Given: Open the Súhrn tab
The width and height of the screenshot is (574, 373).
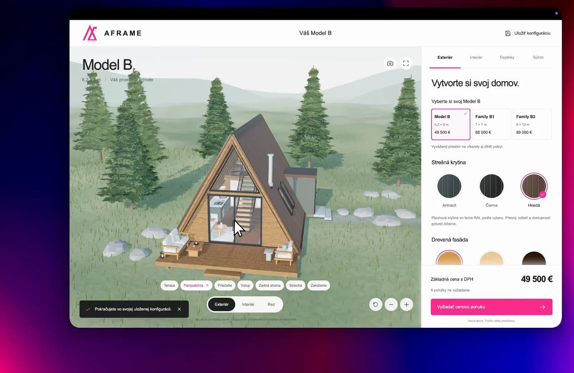Looking at the screenshot, I should pyautogui.click(x=538, y=57).
